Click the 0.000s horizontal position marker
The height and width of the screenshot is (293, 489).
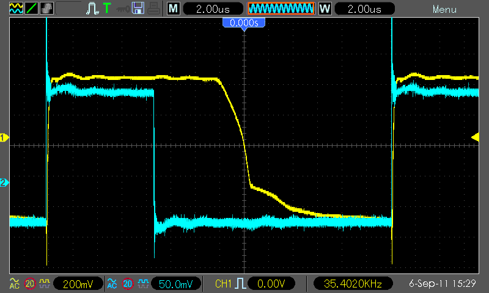tap(244, 24)
